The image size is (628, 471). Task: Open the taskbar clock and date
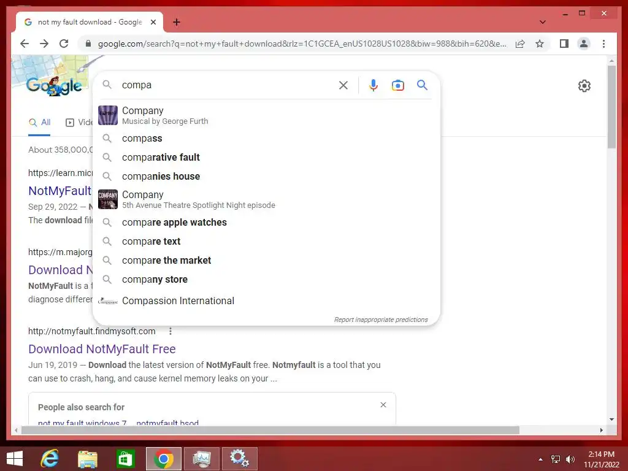coord(601,459)
